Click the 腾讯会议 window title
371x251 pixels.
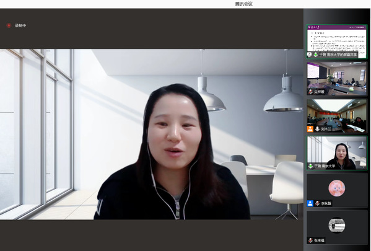click(243, 4)
